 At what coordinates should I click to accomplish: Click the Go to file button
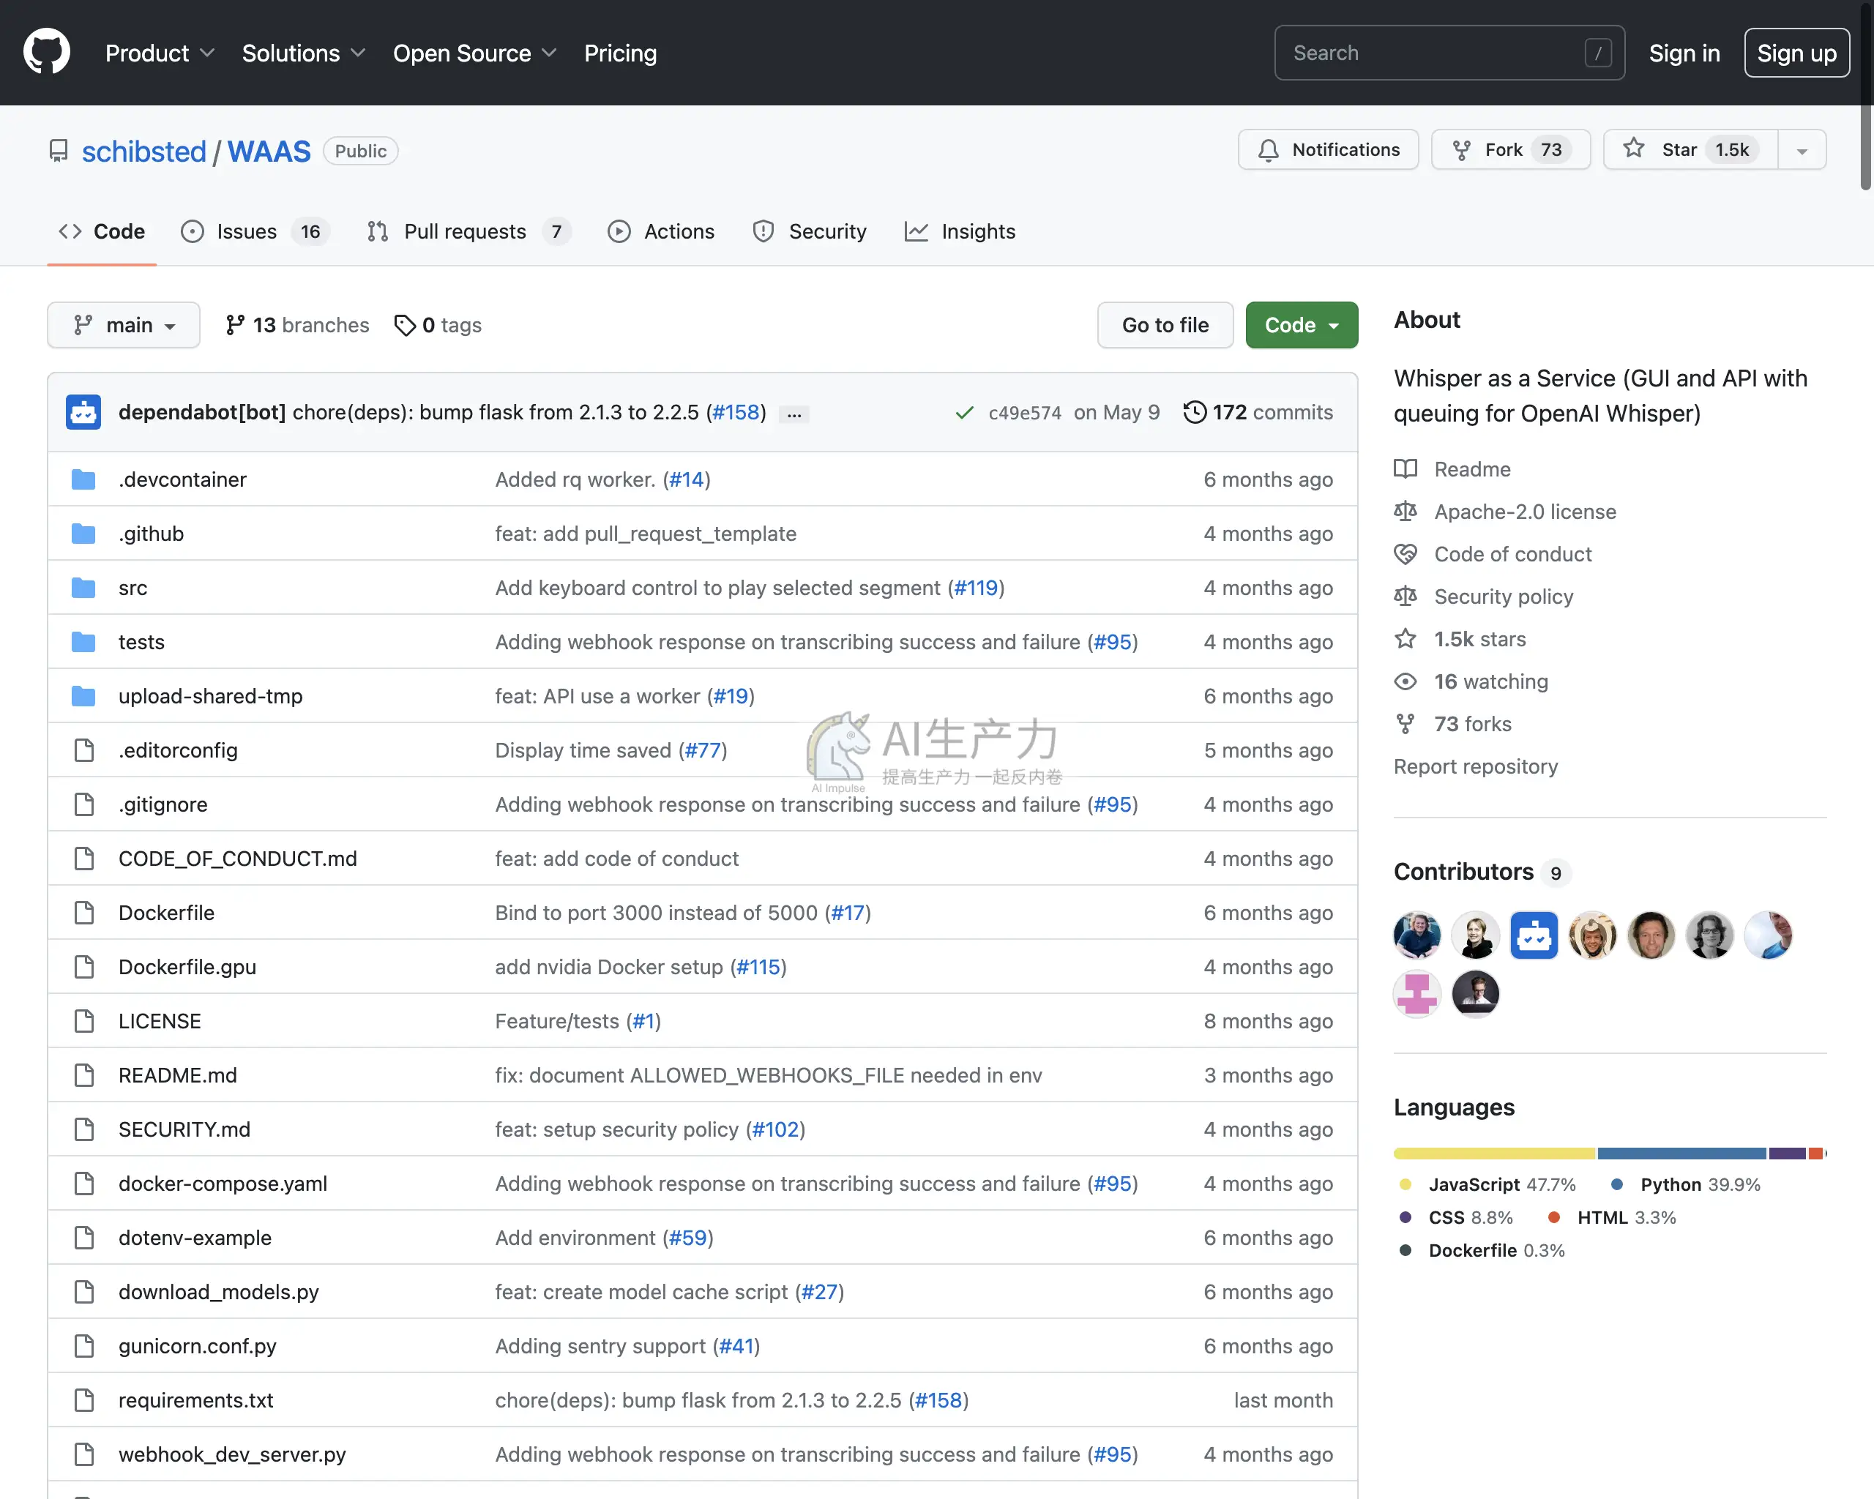[x=1165, y=325]
